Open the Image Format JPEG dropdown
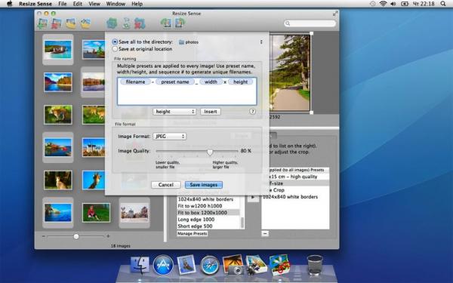The width and height of the screenshot is (453, 283). [170, 137]
